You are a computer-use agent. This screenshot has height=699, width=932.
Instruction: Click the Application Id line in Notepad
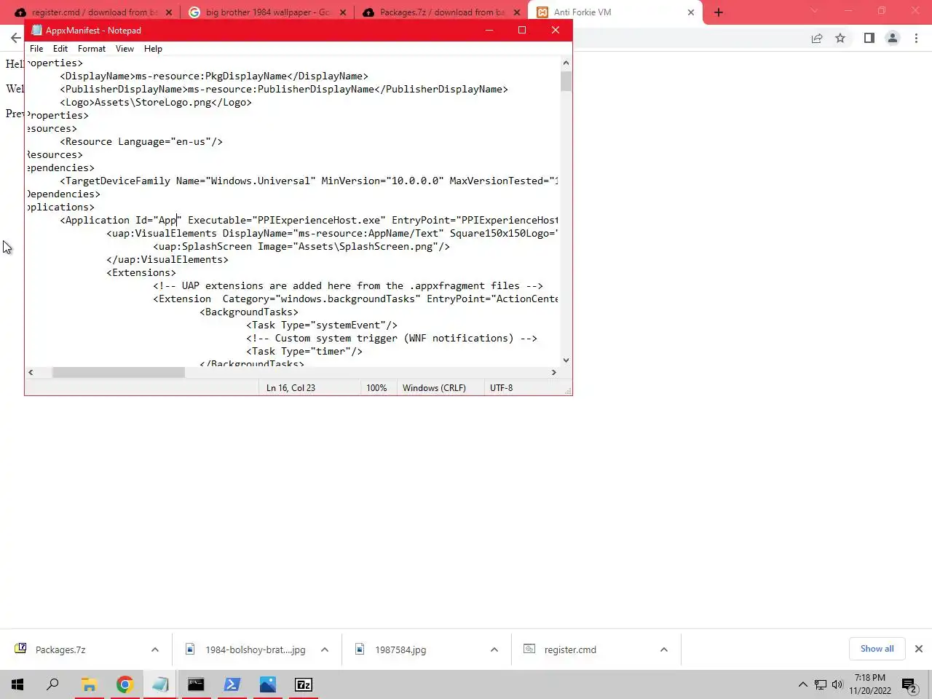(309, 220)
